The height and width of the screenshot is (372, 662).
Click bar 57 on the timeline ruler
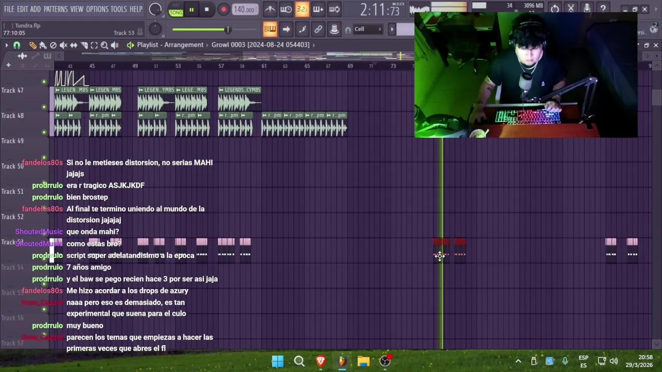[x=221, y=66]
